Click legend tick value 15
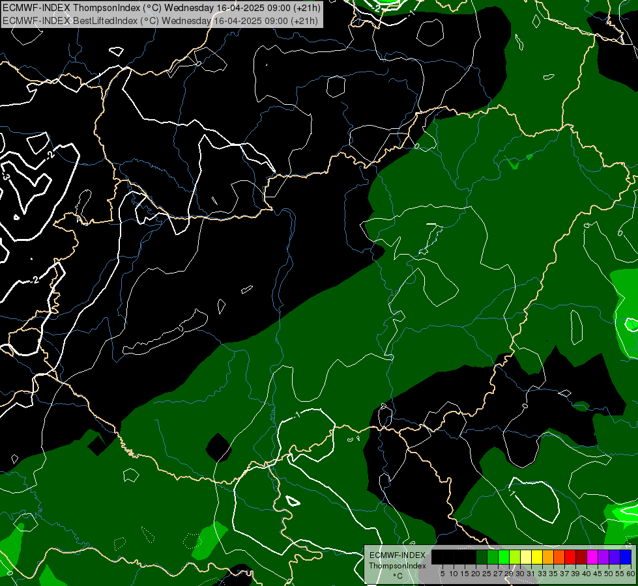Image resolution: width=638 pixels, height=586 pixels. click(465, 574)
